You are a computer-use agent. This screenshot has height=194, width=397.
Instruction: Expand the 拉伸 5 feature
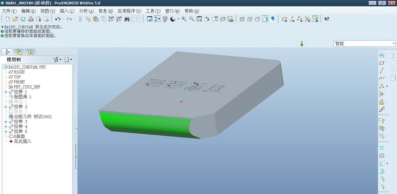(6, 132)
